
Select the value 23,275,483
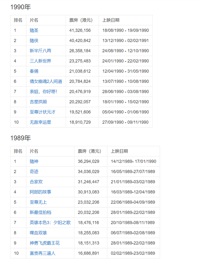tap(80, 61)
